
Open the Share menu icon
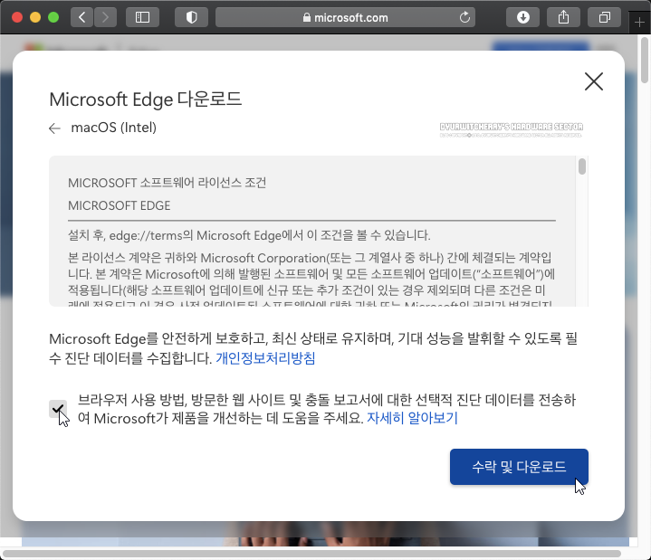pos(563,17)
